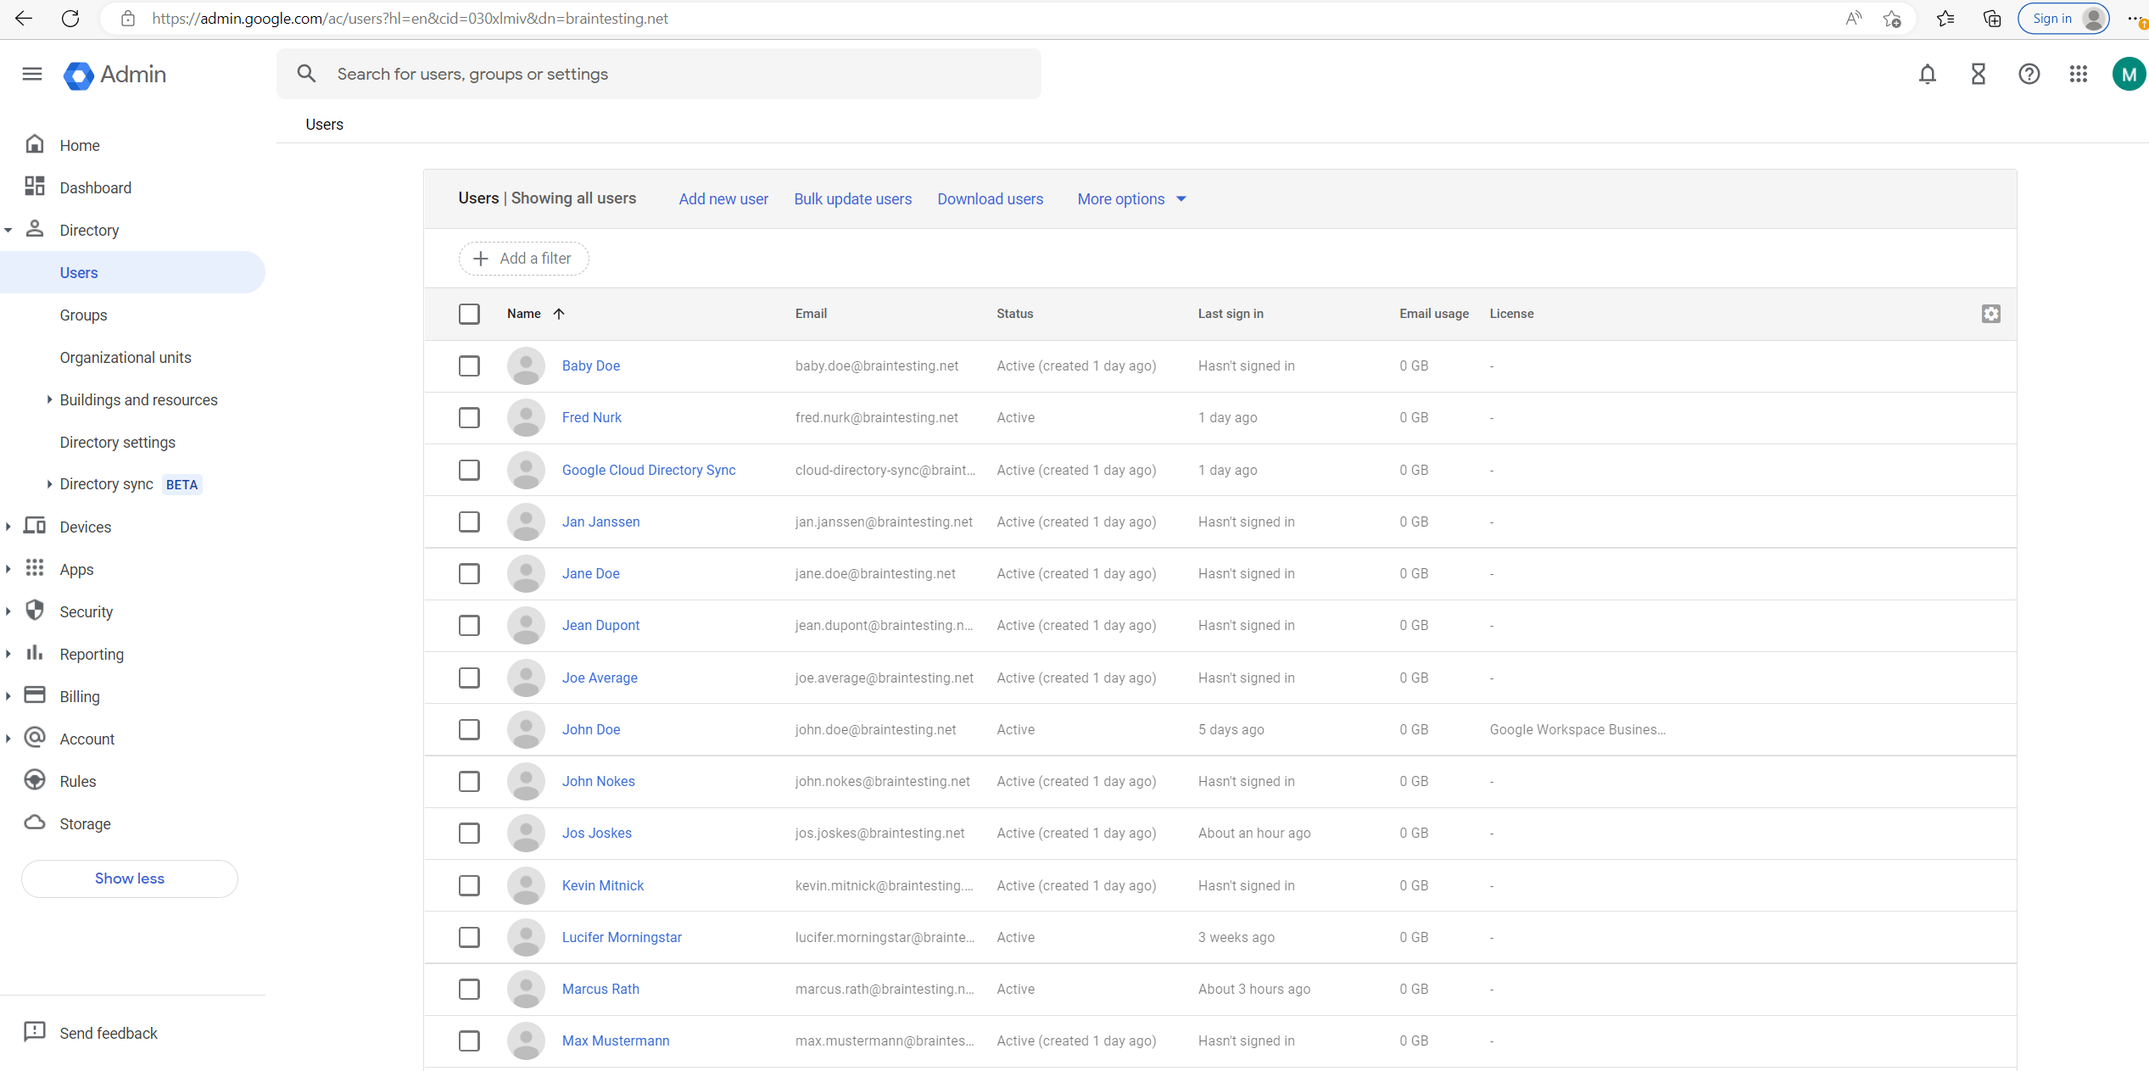Click the search users field
This screenshot has width=2149, height=1071.
tap(594, 74)
